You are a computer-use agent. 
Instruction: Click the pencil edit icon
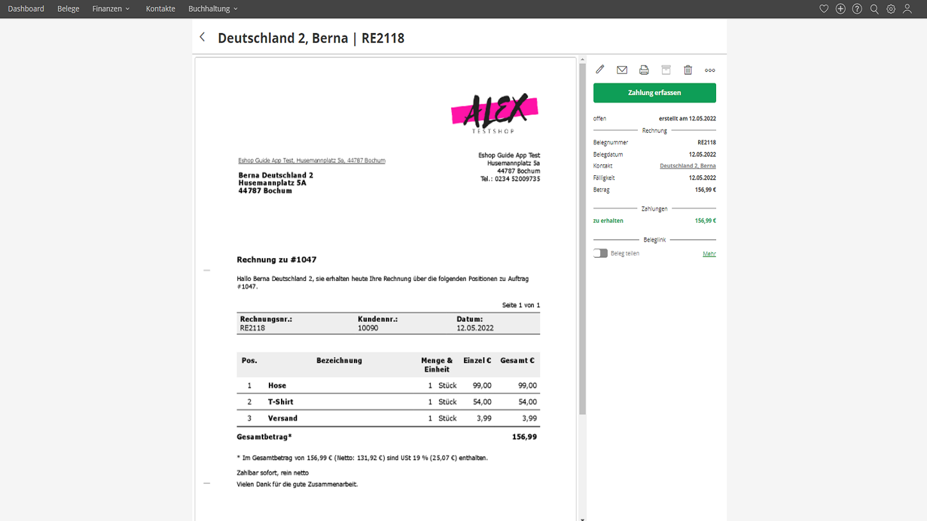point(600,70)
